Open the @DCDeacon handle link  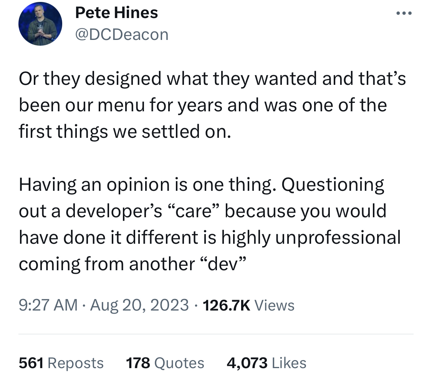point(121,35)
